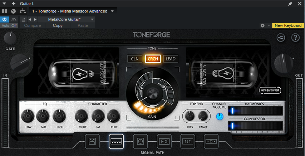This screenshot has width=305, height=156.
Task: Open the cabinet speaker section icon
Action: click(x=140, y=141)
